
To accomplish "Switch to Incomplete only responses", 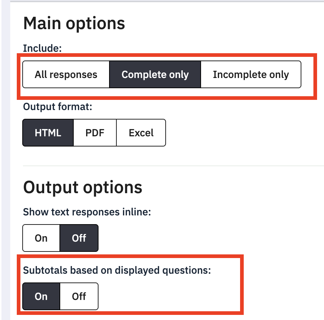I will (251, 75).
